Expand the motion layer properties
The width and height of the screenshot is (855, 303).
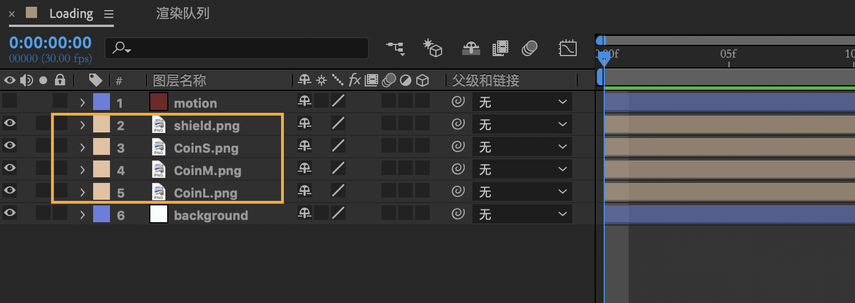point(82,103)
